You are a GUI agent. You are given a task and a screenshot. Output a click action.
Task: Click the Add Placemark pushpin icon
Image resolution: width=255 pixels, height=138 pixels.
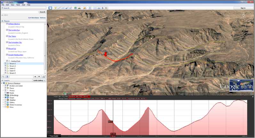click(x=55, y=8)
